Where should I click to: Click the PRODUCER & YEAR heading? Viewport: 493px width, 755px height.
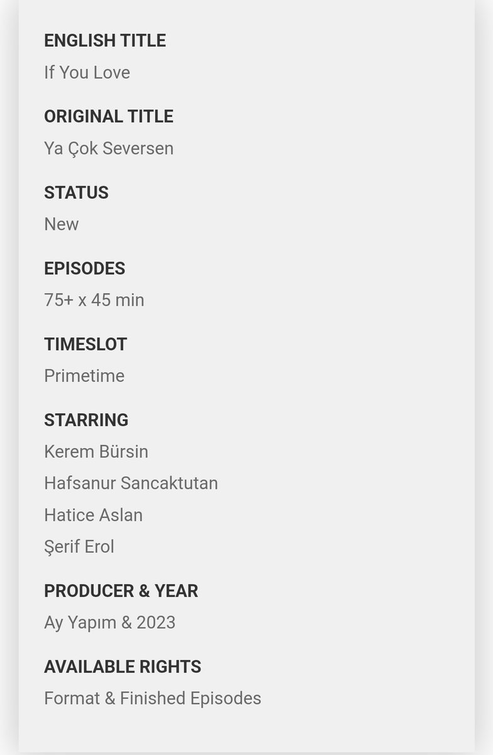click(x=121, y=591)
